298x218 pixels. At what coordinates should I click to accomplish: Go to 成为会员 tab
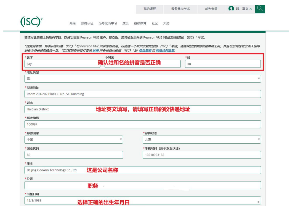pos(211,9)
